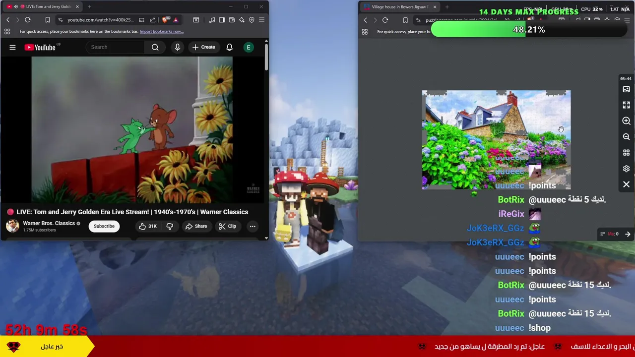Click the village house jigsaw image
The image size is (635, 357).
496,140
